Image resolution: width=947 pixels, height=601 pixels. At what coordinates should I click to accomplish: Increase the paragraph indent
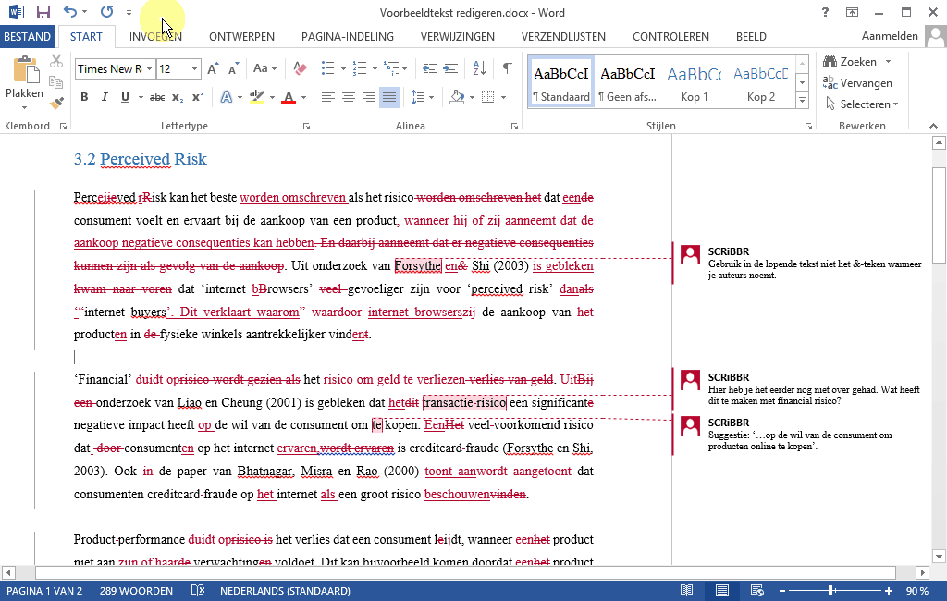point(450,68)
